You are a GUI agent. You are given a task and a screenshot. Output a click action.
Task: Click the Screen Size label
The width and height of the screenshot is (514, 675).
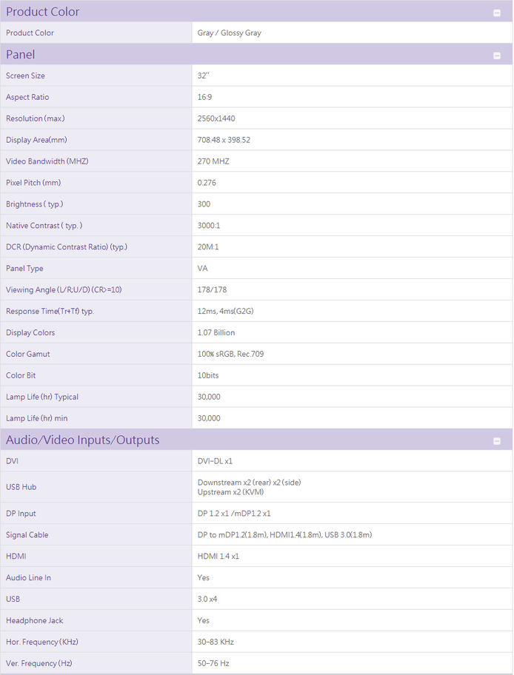(x=25, y=75)
